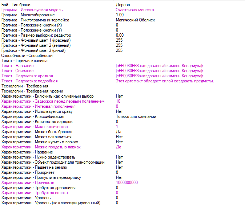Select 'Характеристики - Уровень' row

pos(26,198)
